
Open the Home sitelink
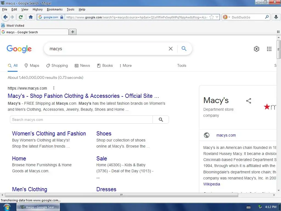[19, 159]
